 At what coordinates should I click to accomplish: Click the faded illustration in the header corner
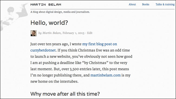click(14, 17)
